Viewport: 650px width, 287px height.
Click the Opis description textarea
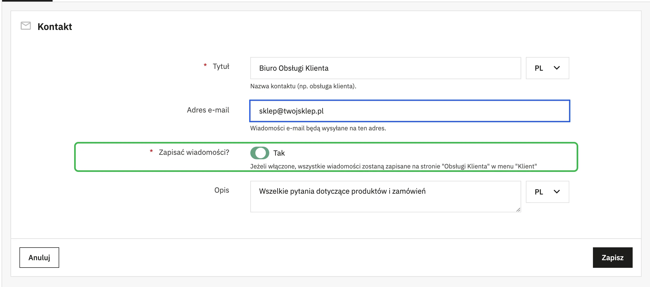coord(385,197)
